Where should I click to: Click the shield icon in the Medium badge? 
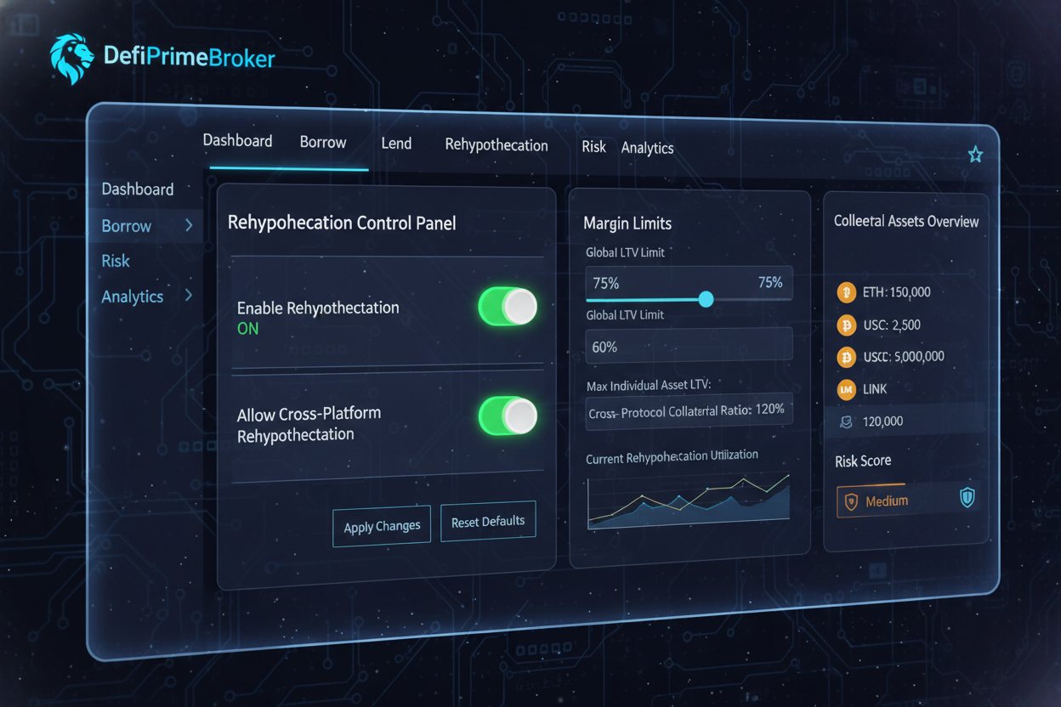coord(853,501)
